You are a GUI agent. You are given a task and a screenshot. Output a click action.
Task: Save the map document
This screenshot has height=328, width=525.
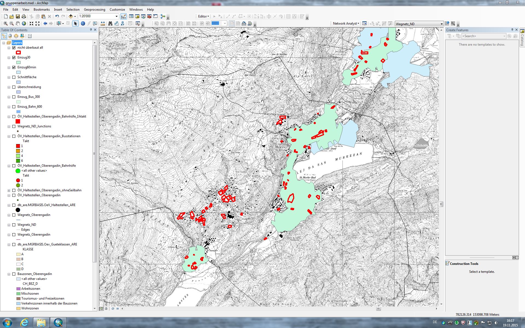pyautogui.click(x=18, y=16)
